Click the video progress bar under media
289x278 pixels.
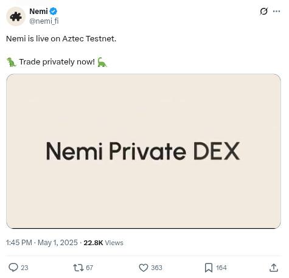click(x=144, y=228)
